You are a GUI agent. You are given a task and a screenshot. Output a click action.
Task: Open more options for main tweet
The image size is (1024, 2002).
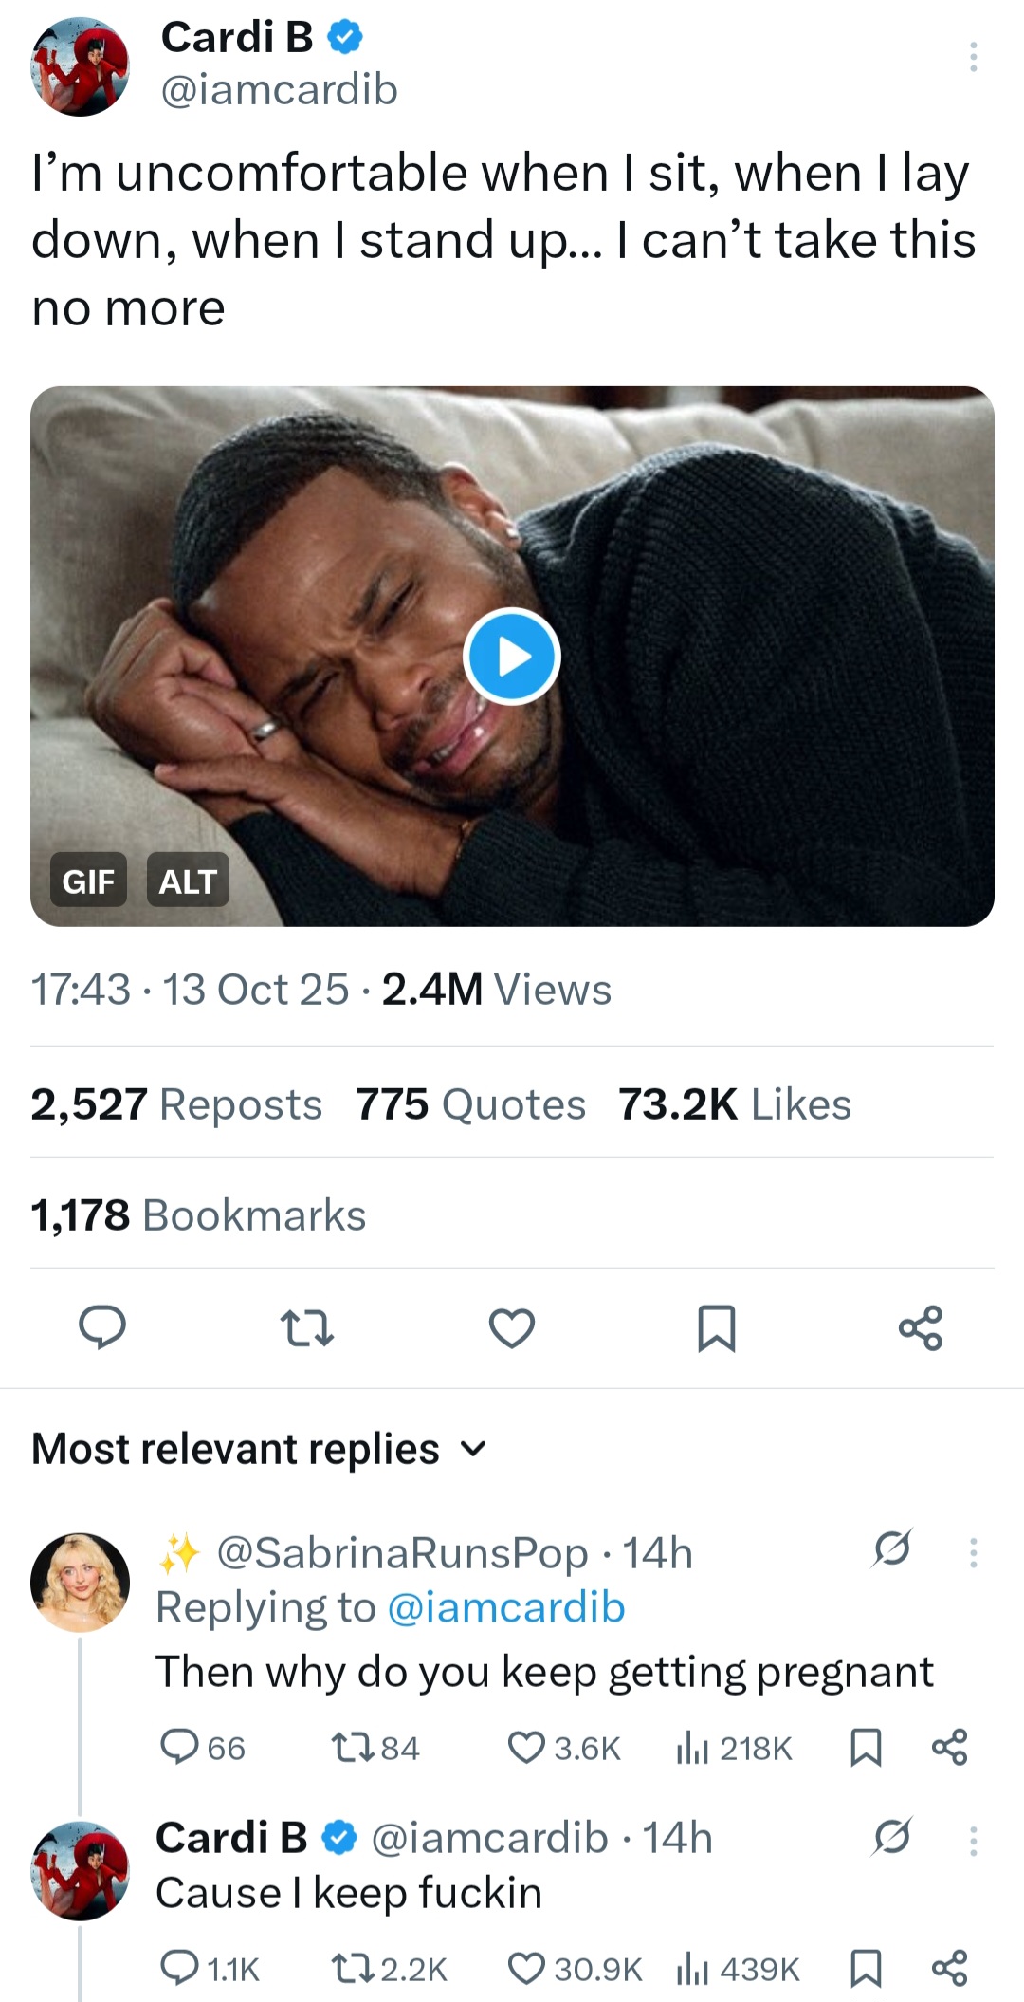click(973, 57)
